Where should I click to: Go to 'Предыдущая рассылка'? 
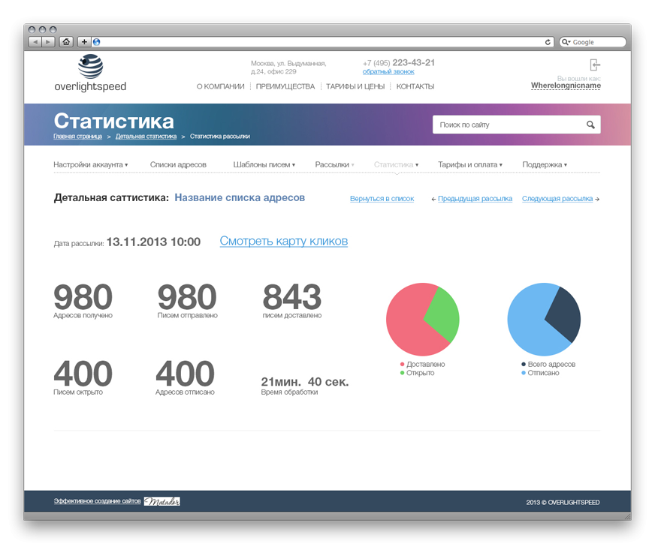[475, 199]
